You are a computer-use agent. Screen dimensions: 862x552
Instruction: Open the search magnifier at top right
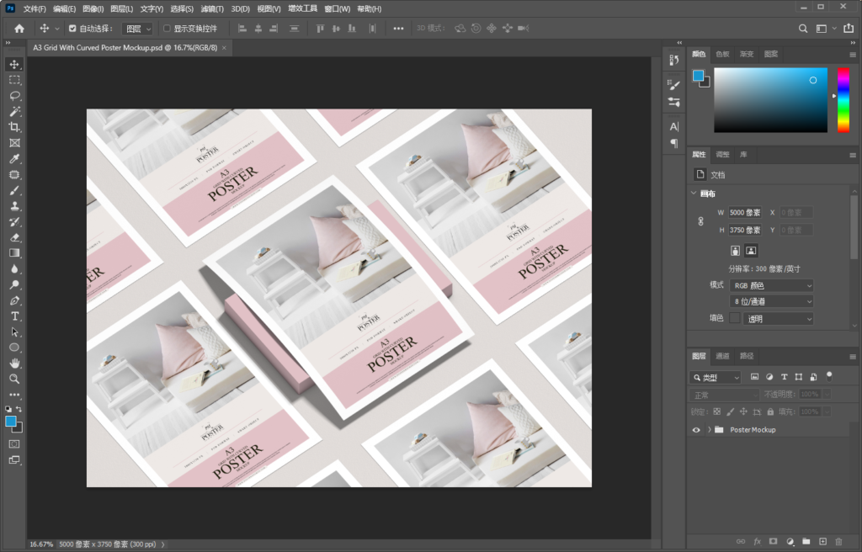pos(803,29)
